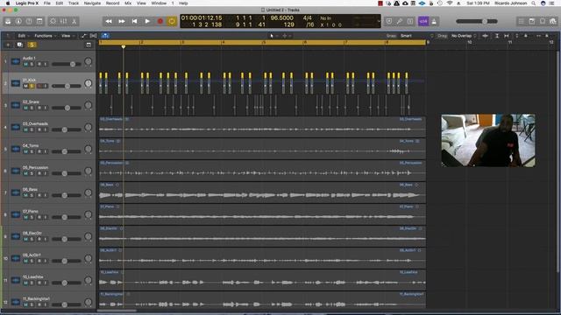Open the Snap mode Smart dropdown
Image resolution: width=561 pixels, height=315 pixels.
point(416,36)
